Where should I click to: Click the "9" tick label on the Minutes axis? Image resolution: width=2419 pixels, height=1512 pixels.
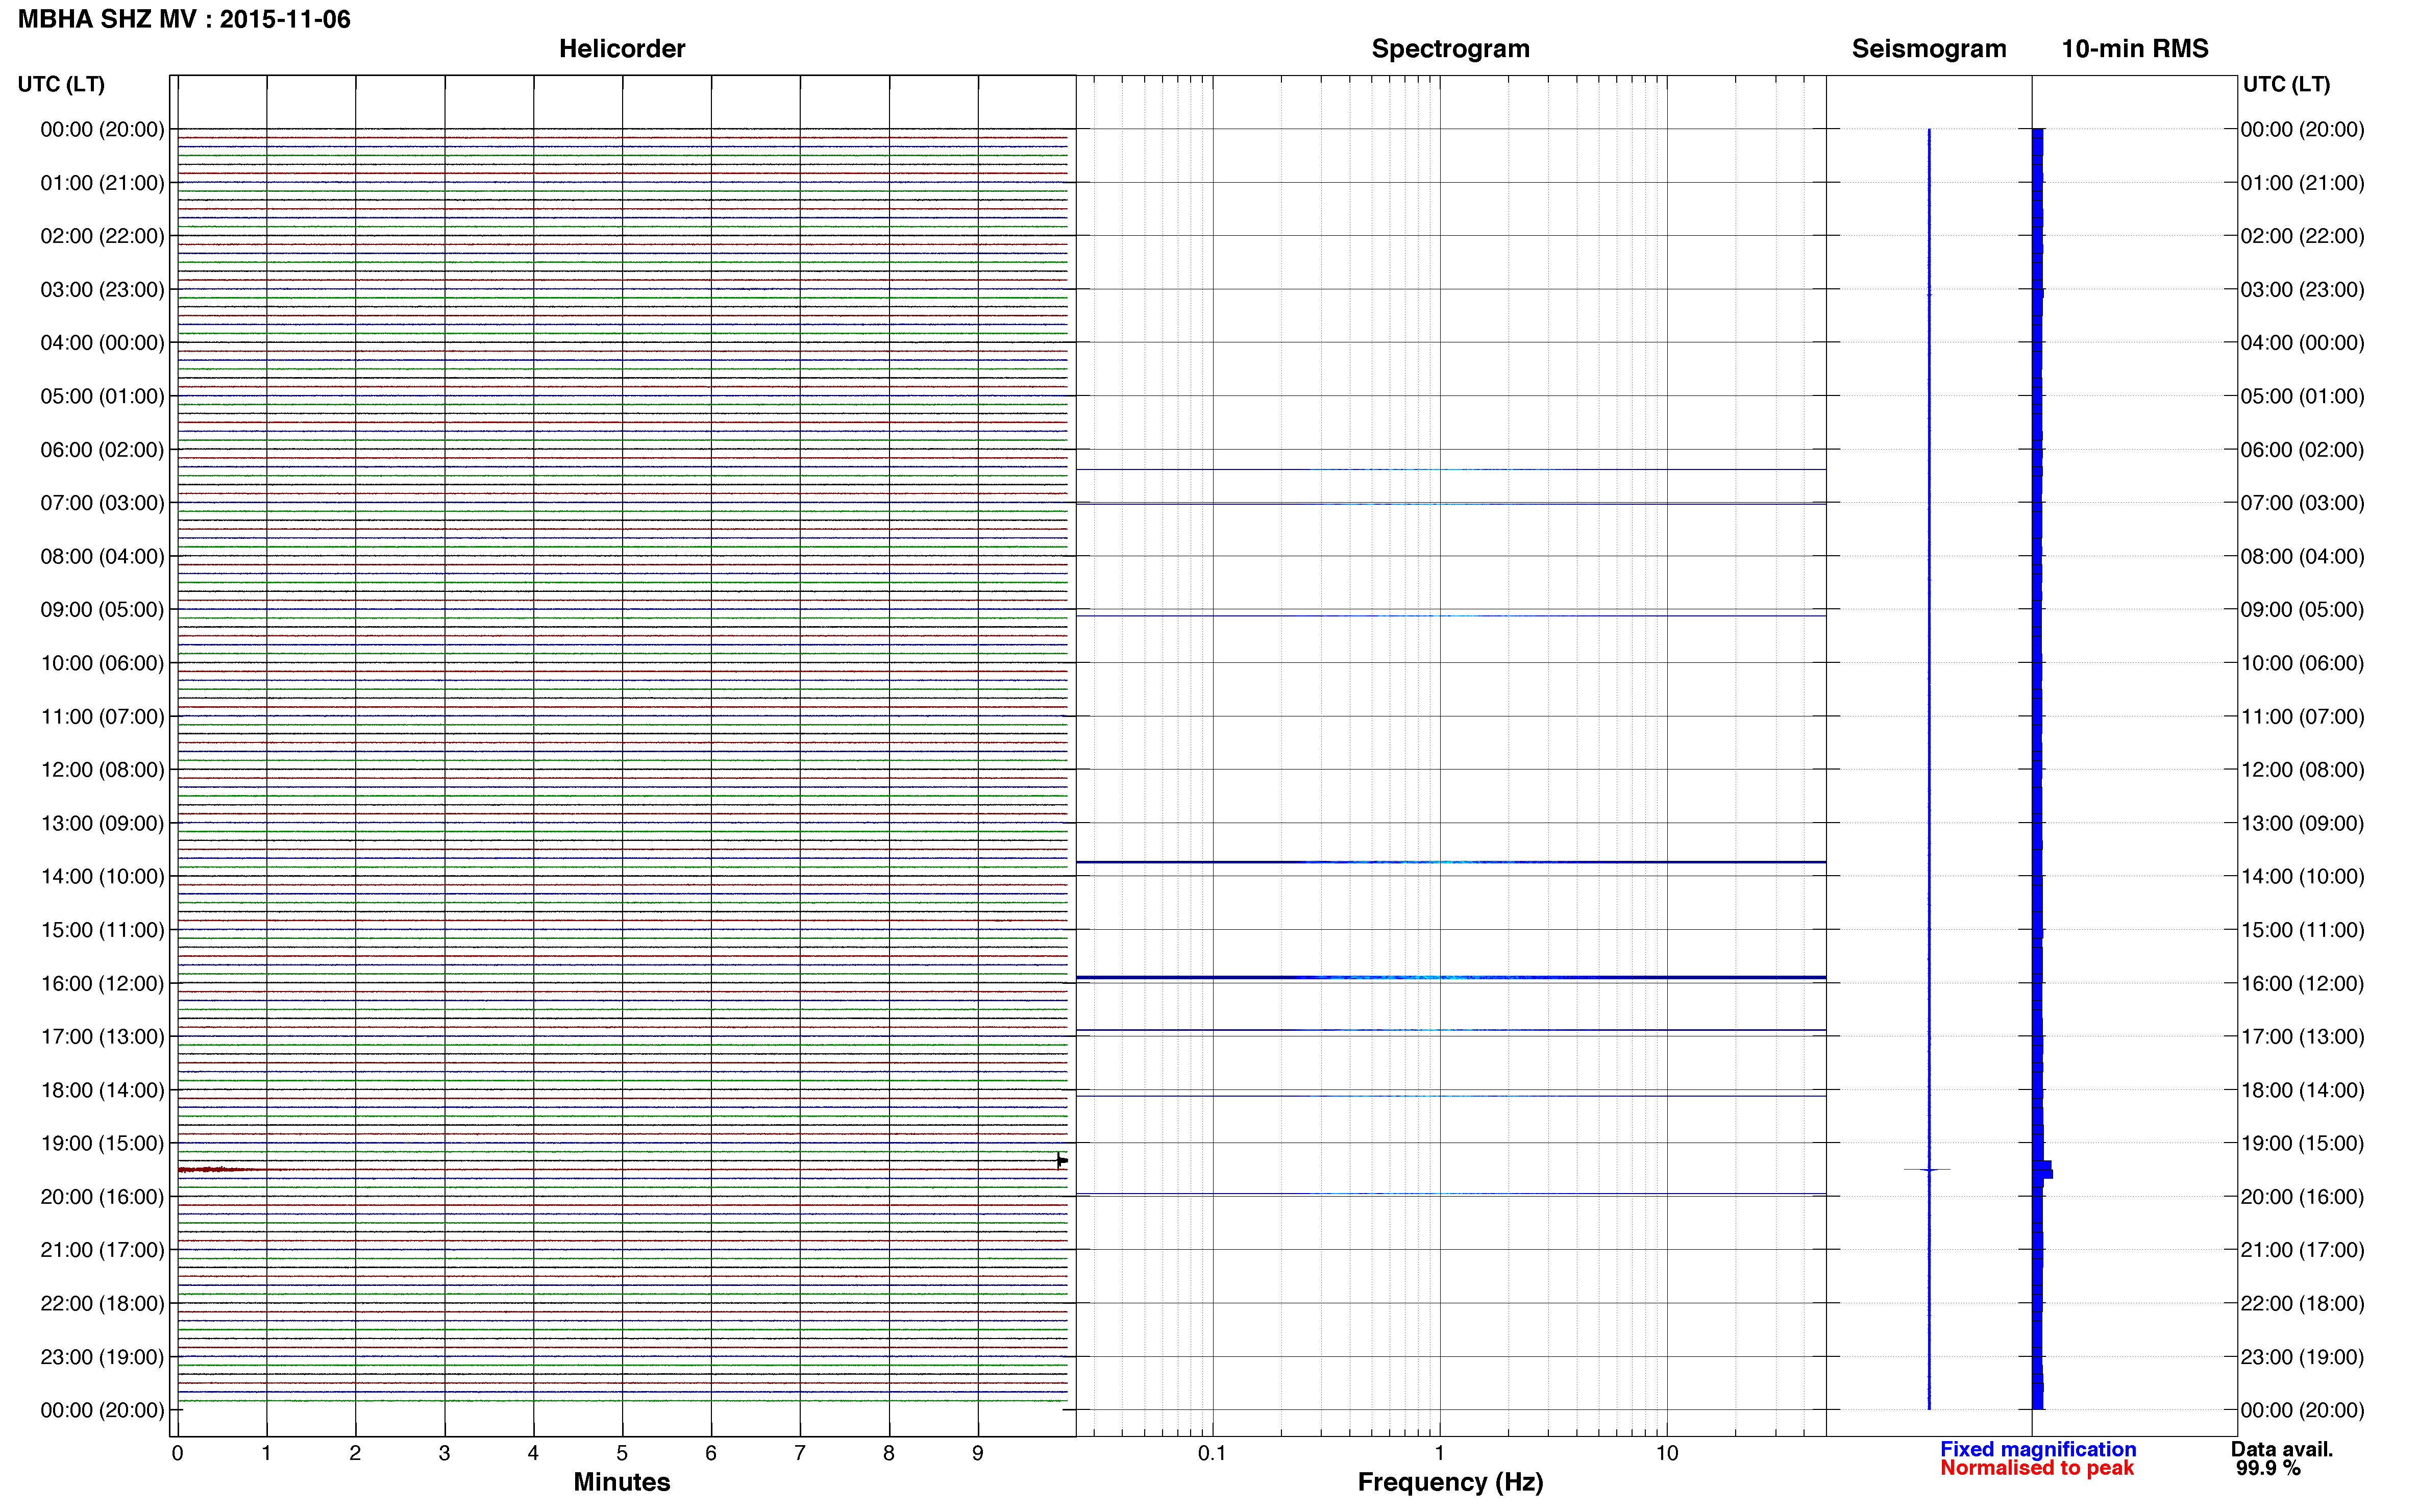pos(978,1453)
